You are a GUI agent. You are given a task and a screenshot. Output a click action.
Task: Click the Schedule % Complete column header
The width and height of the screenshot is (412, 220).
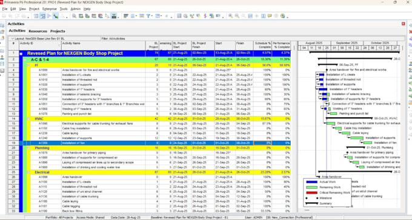pyautogui.click(x=262, y=45)
